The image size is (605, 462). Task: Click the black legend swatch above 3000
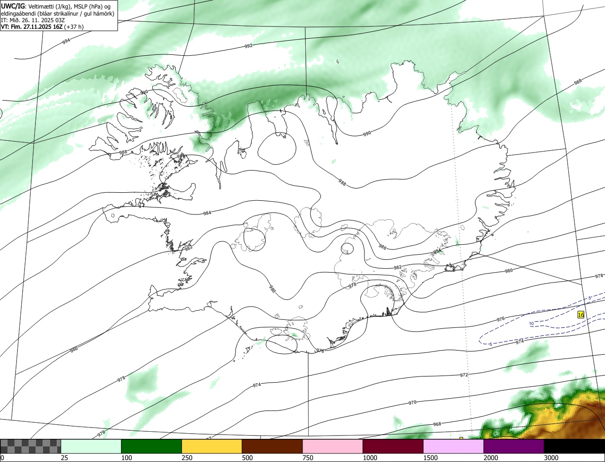point(574,446)
